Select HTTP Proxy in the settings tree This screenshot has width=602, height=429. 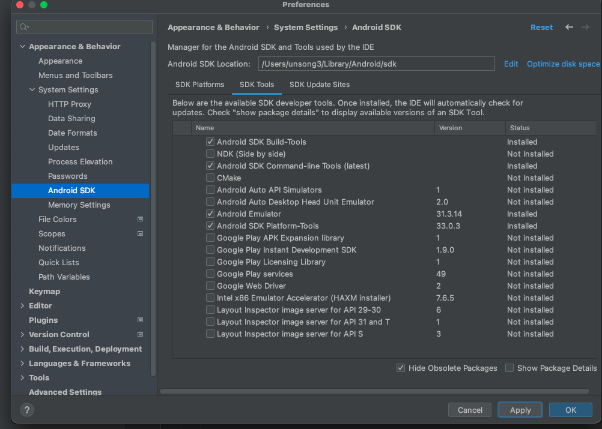click(70, 104)
